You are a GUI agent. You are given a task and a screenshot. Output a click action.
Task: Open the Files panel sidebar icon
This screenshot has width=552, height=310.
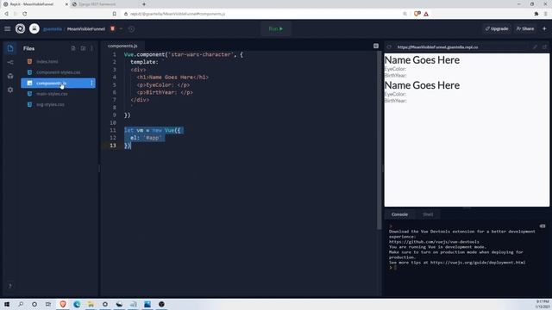tap(10, 48)
